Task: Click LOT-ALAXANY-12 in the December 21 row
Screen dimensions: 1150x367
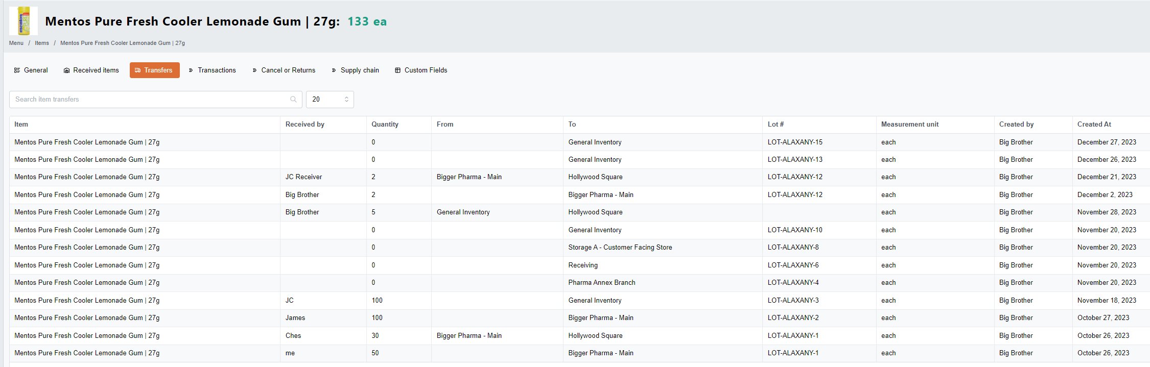Action: point(795,177)
